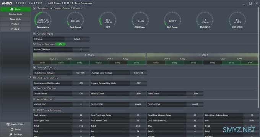
Task: Maximize the Ryzen Master window
Action: click(250, 3)
